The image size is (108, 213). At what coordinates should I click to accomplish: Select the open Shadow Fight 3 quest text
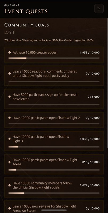[41, 139]
